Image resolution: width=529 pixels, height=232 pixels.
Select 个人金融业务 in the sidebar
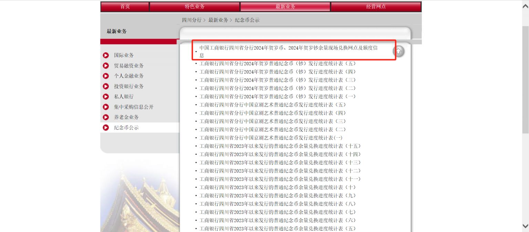click(129, 76)
